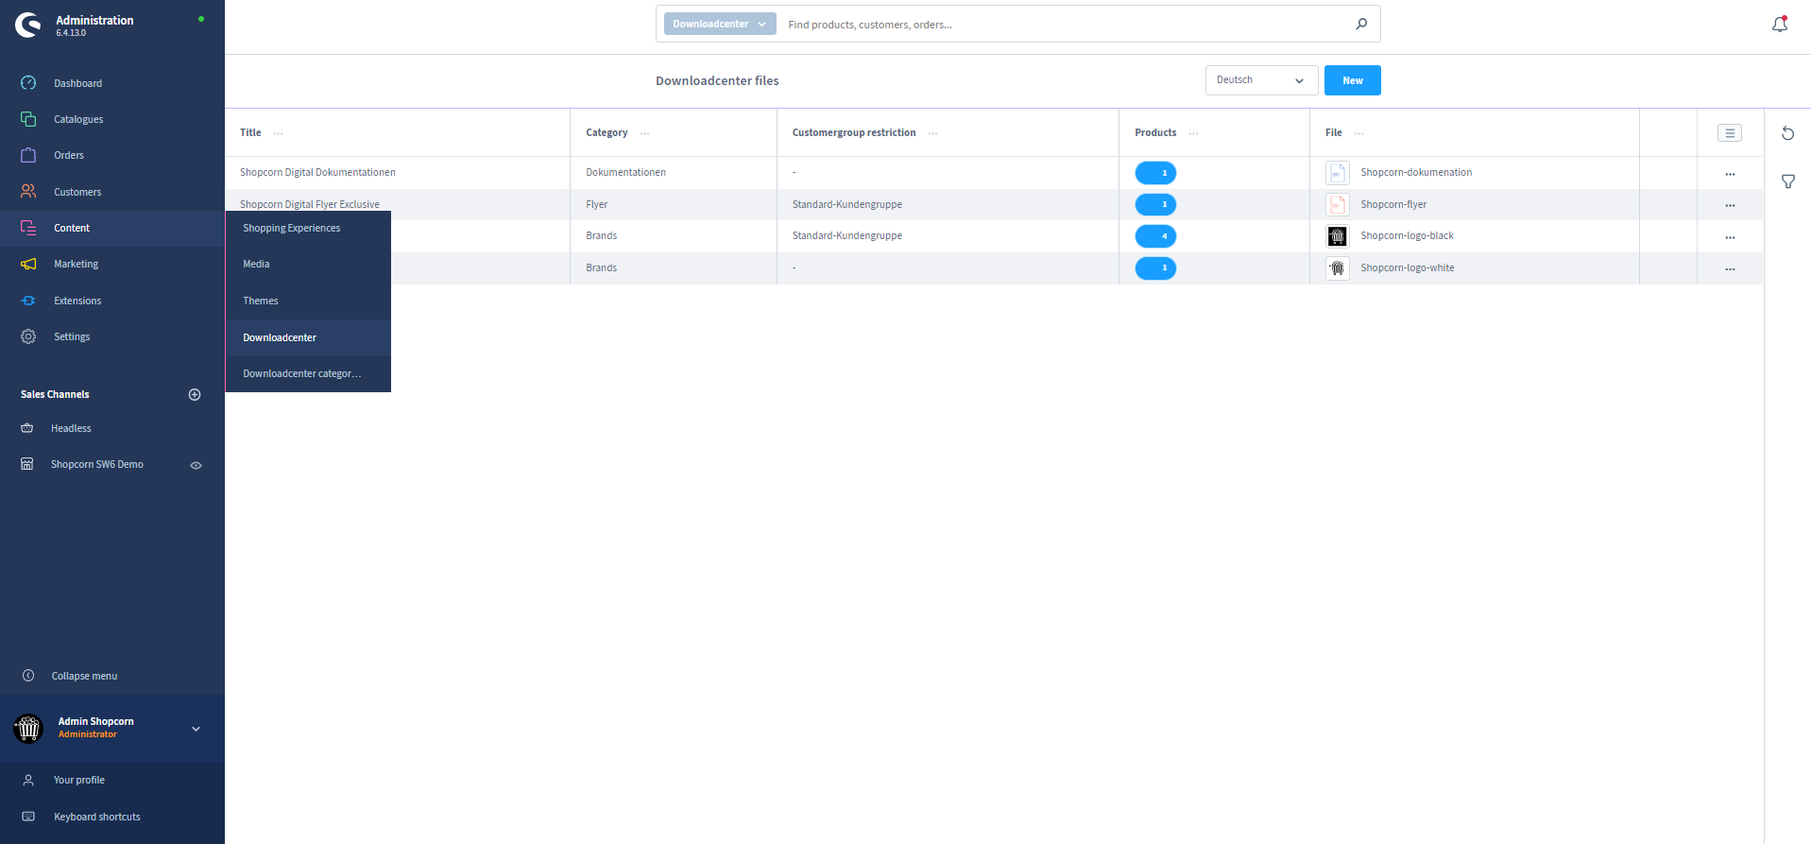
Task: Click the New button
Action: click(1352, 80)
